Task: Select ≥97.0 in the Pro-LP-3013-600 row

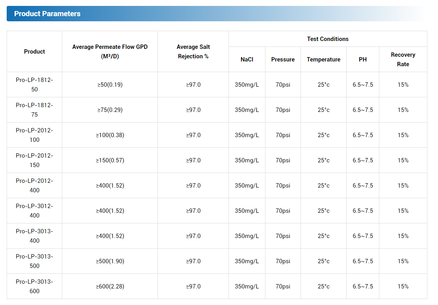Action: point(193,286)
